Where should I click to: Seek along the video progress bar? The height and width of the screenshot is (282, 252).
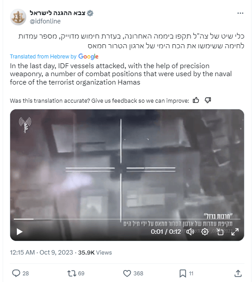(127, 219)
